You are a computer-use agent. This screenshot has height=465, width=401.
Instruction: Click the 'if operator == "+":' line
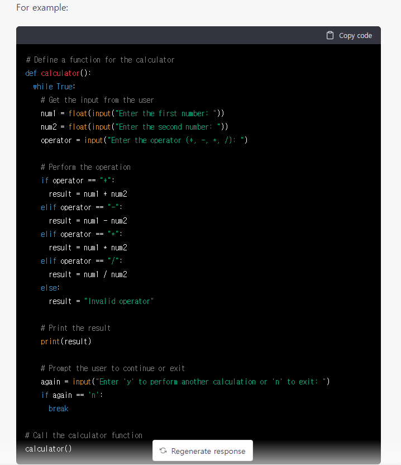point(78,181)
